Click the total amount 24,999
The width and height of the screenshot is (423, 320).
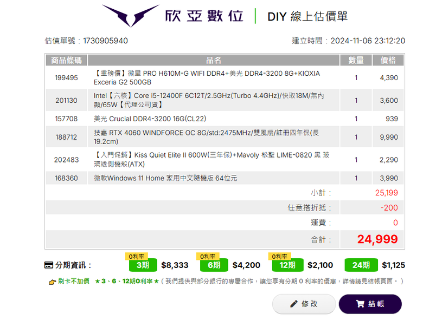point(377,239)
